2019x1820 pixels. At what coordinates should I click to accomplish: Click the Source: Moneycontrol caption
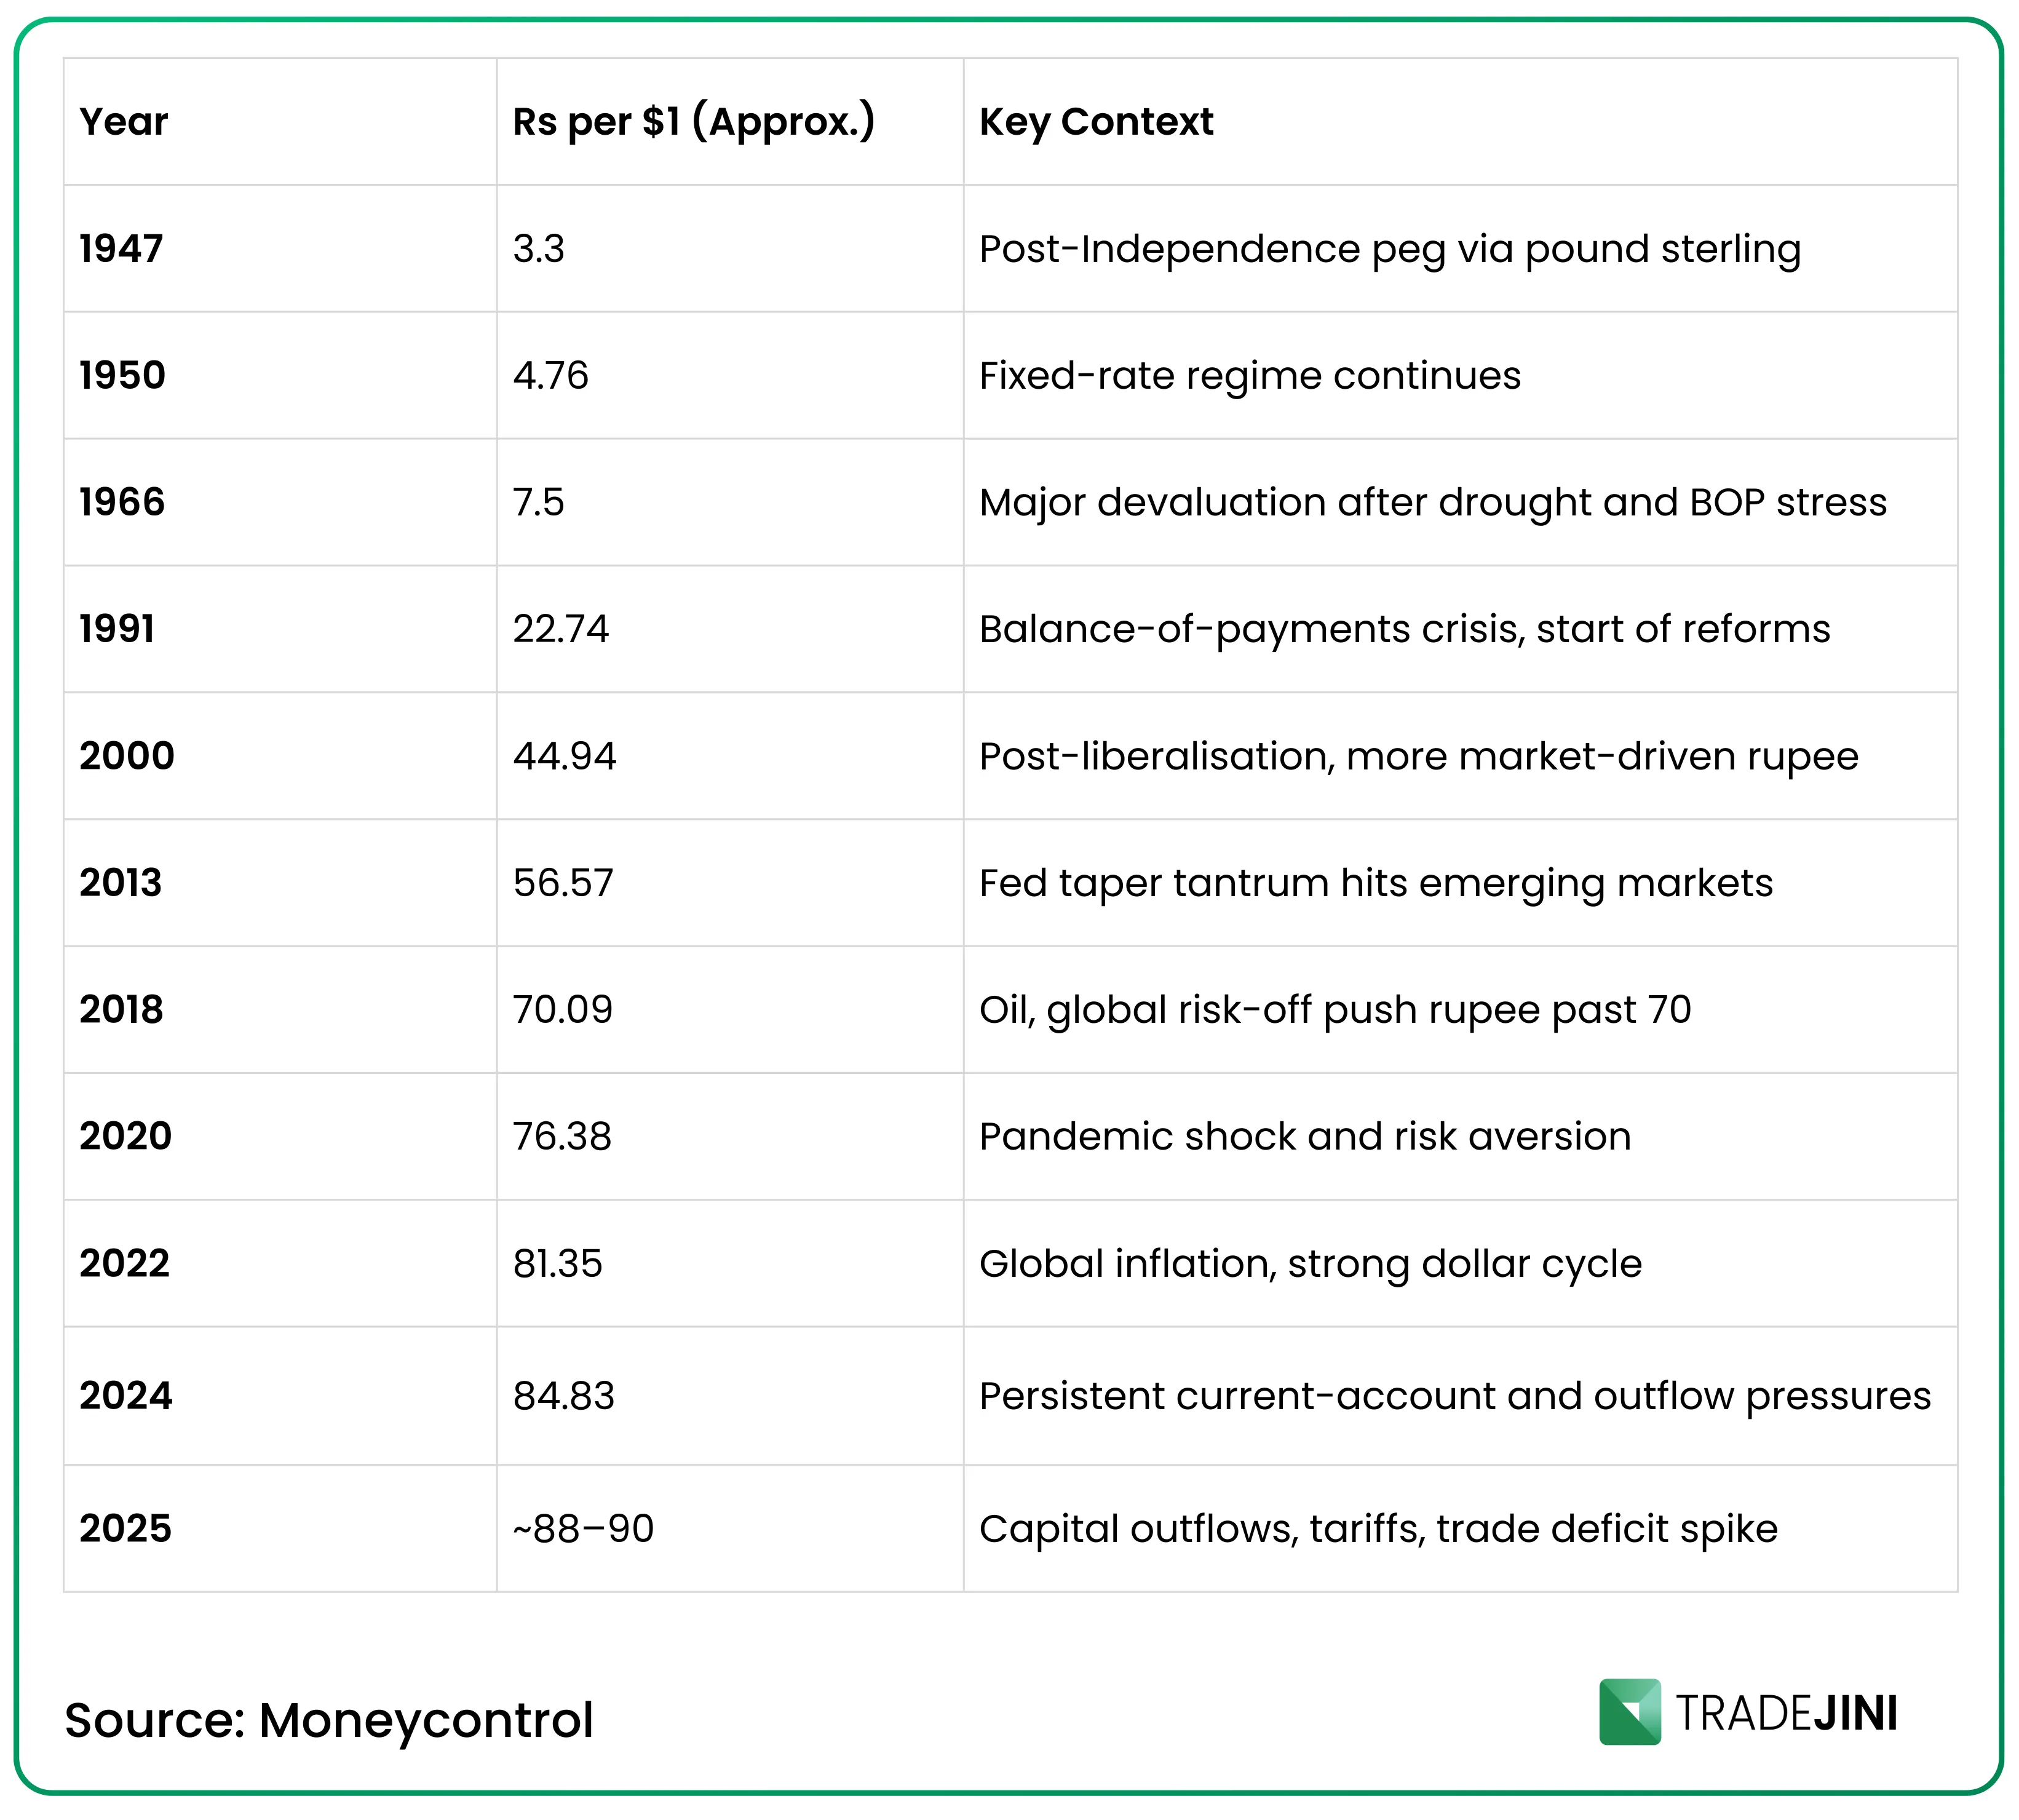(x=329, y=1721)
